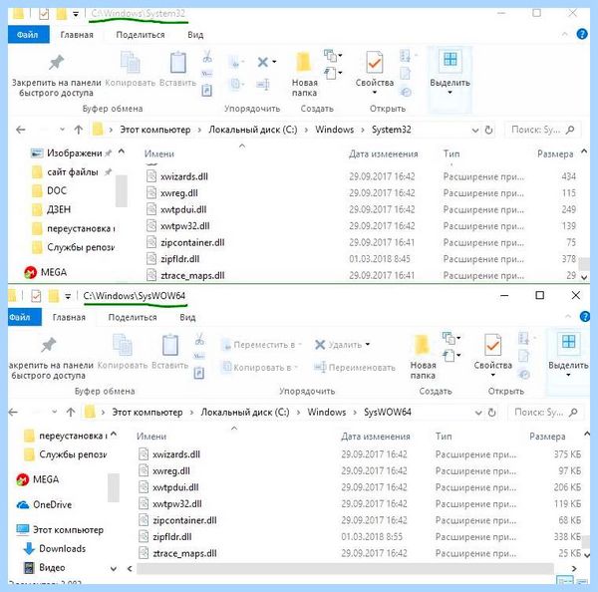
Task: Click help question mark in SysWOW64 window
Action: click(585, 317)
